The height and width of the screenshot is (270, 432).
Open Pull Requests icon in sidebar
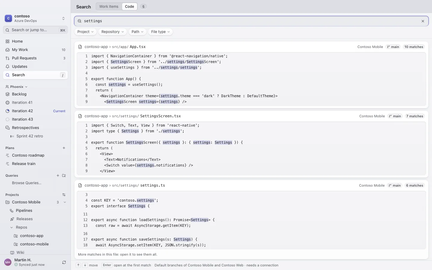[7, 58]
